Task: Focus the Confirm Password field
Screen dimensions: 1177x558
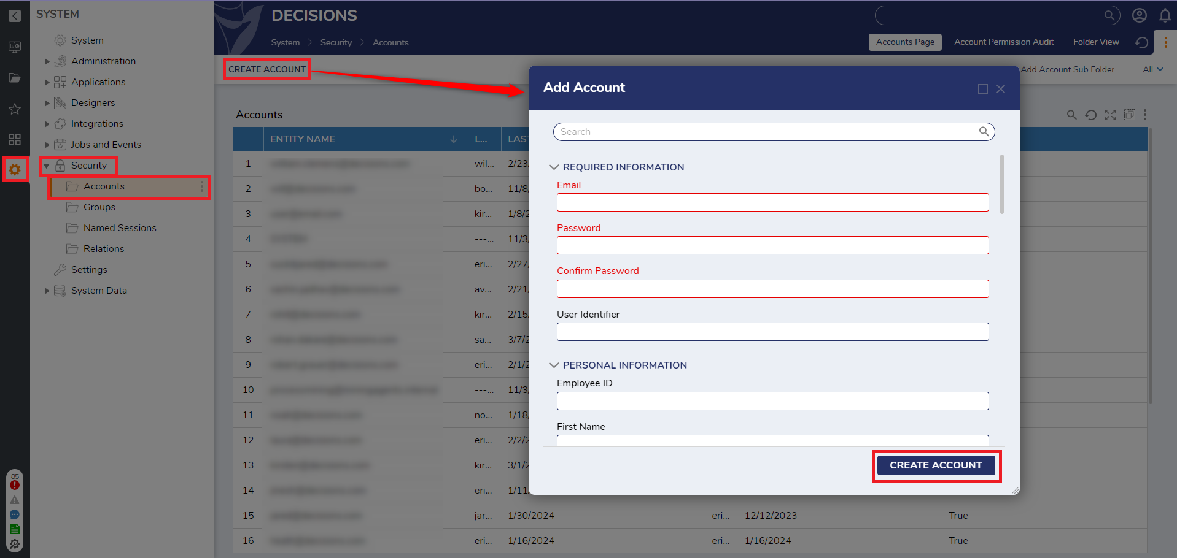Action: (772, 289)
